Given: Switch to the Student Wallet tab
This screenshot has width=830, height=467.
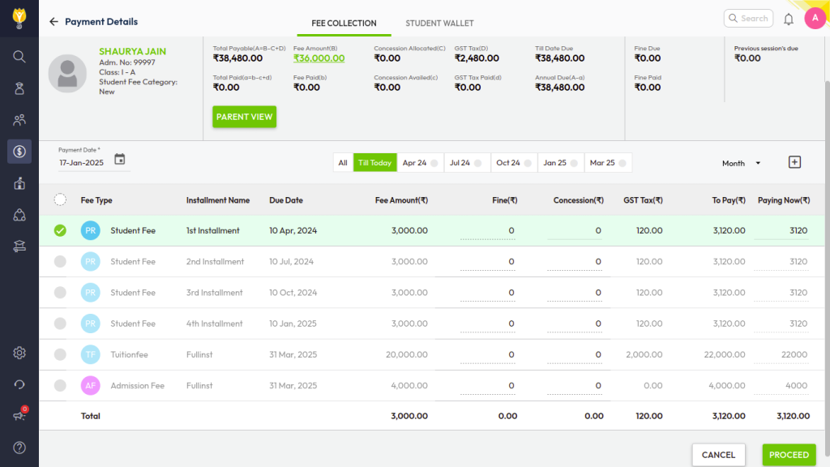Looking at the screenshot, I should coord(439,24).
